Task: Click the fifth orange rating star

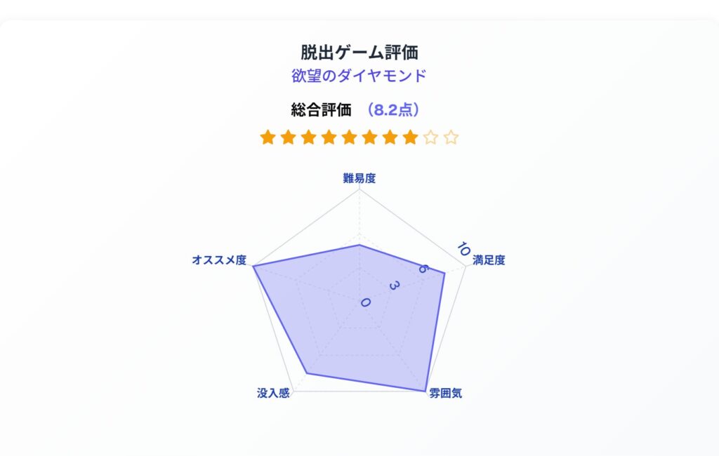Action: coord(349,138)
